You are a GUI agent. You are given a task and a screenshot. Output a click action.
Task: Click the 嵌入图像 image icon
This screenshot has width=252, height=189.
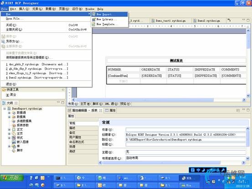pos(14,142)
